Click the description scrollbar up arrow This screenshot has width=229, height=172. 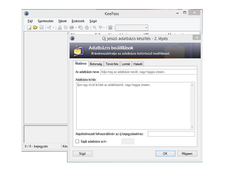[192, 85]
